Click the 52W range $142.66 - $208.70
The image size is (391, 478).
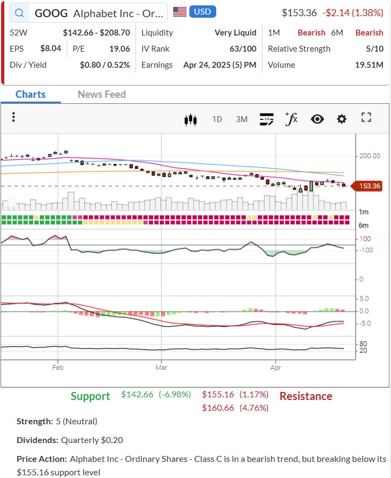point(96,33)
